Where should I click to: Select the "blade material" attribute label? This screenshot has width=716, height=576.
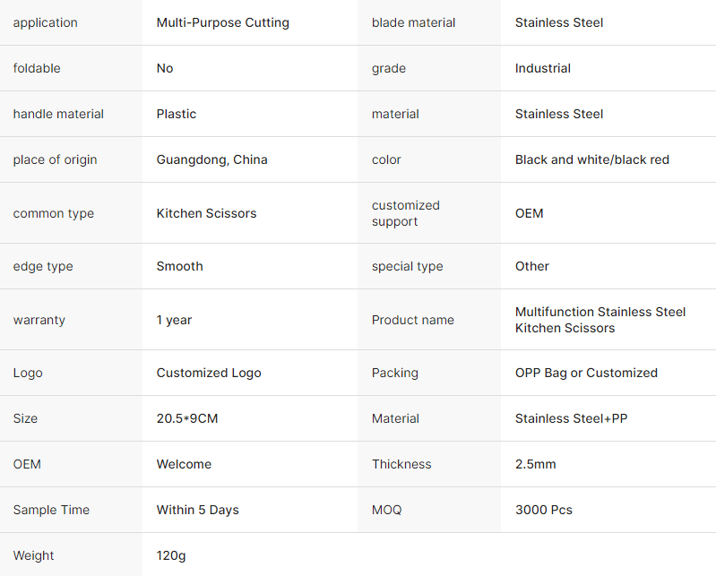point(413,22)
